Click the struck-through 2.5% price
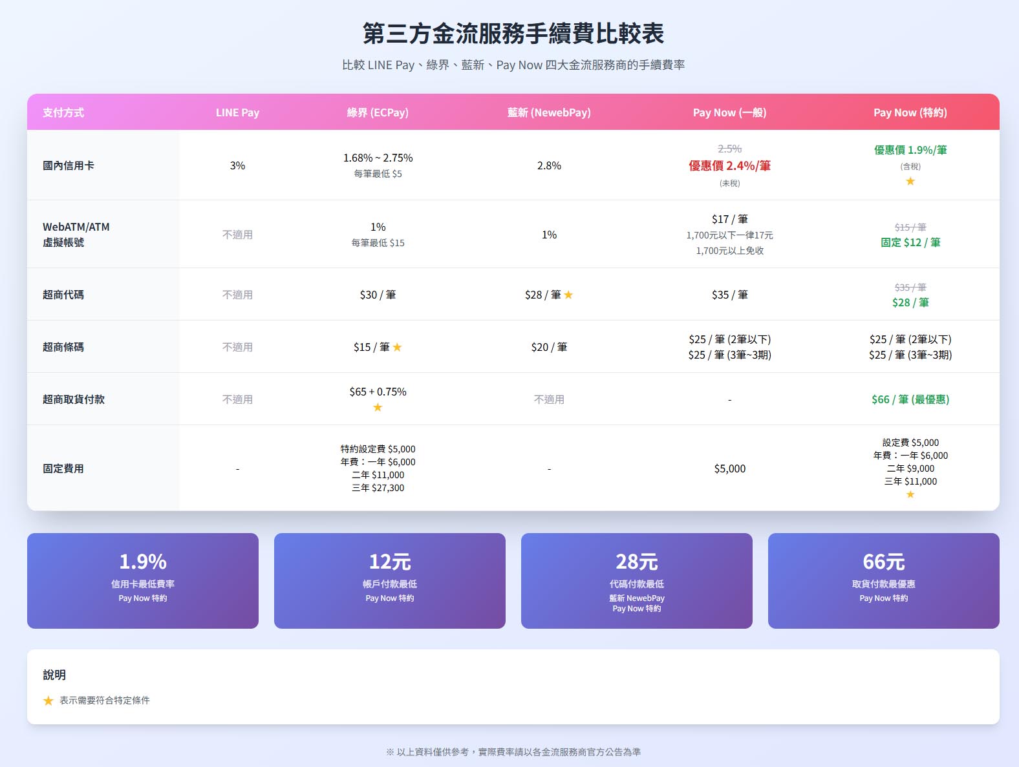This screenshot has width=1019, height=767. click(729, 149)
